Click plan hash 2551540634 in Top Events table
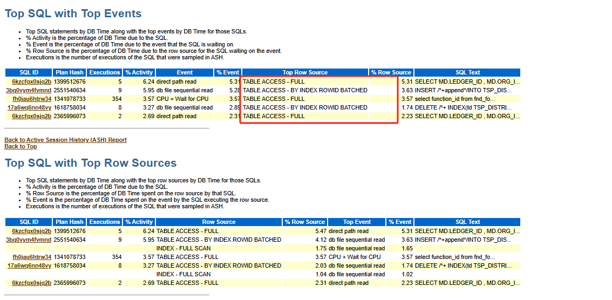This screenshot has width=612, height=300. pyautogui.click(x=70, y=90)
